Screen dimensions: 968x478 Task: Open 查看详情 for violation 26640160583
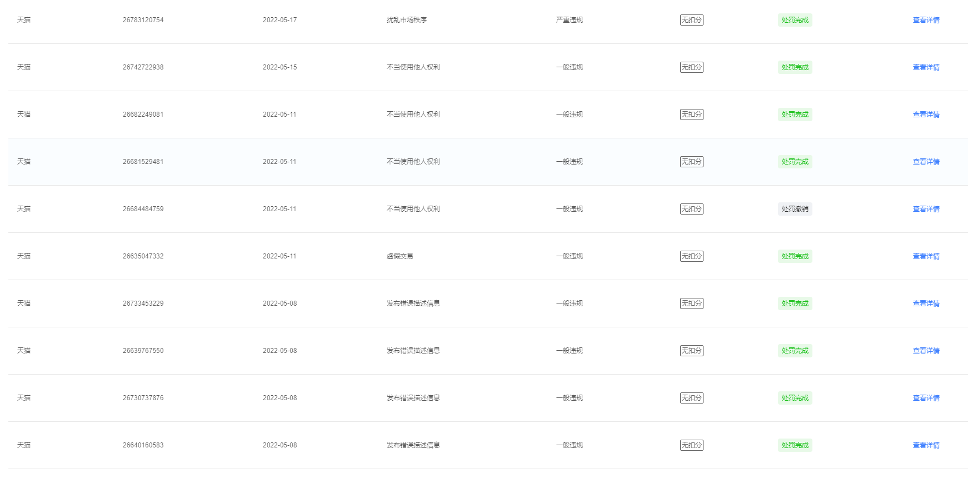pos(926,445)
